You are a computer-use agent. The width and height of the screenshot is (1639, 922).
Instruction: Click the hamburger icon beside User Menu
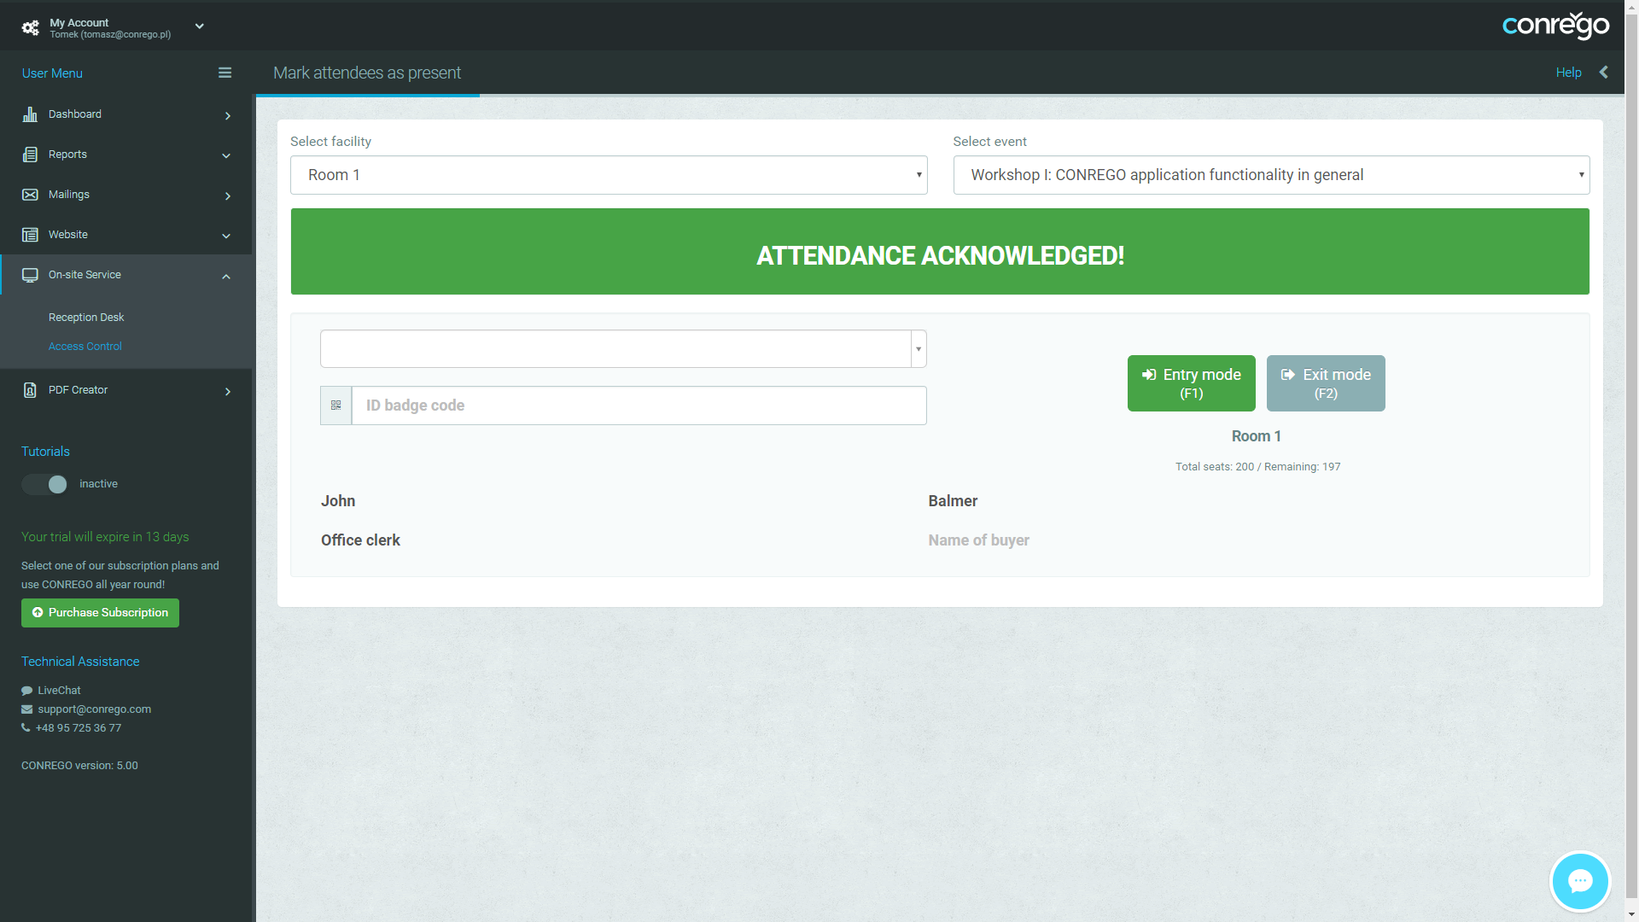pyautogui.click(x=225, y=73)
